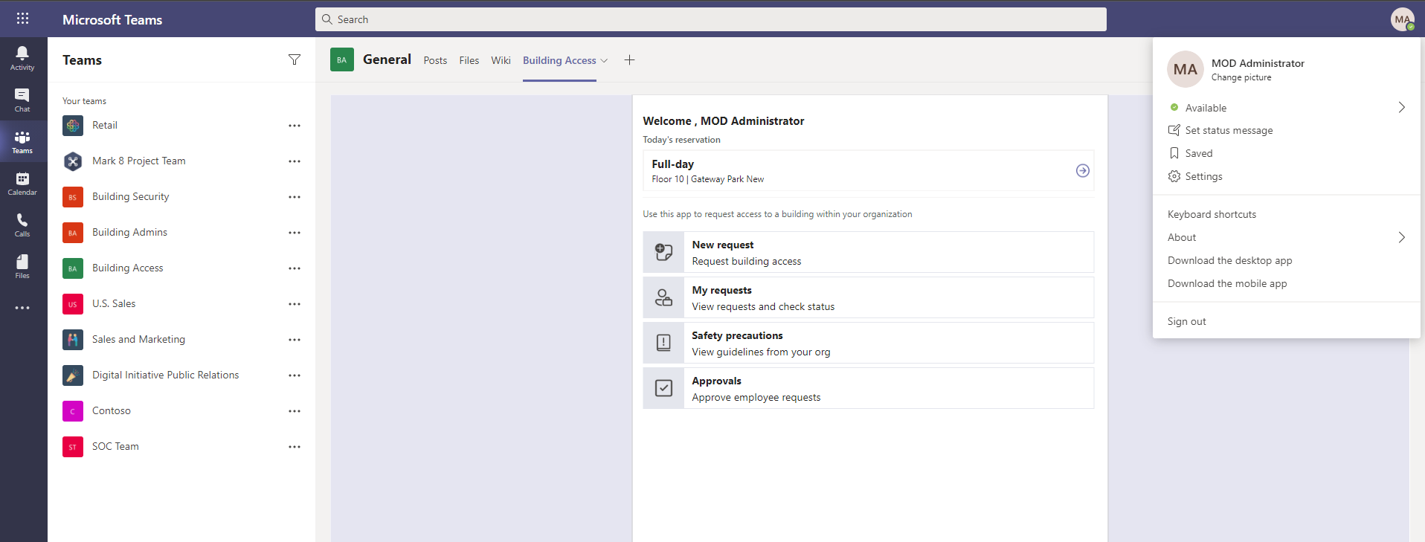The width and height of the screenshot is (1425, 542).
Task: Open more options for Contoso team
Action: pos(295,411)
